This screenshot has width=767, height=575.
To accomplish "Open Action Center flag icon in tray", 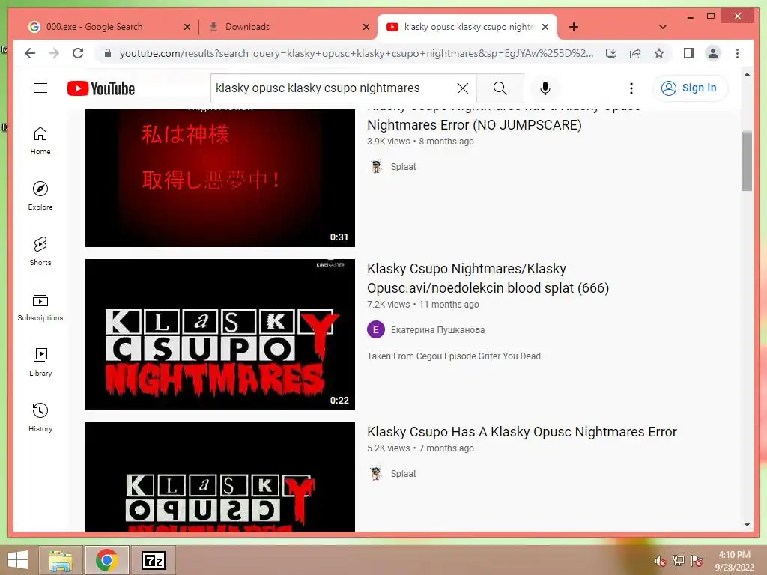I will pos(697,561).
